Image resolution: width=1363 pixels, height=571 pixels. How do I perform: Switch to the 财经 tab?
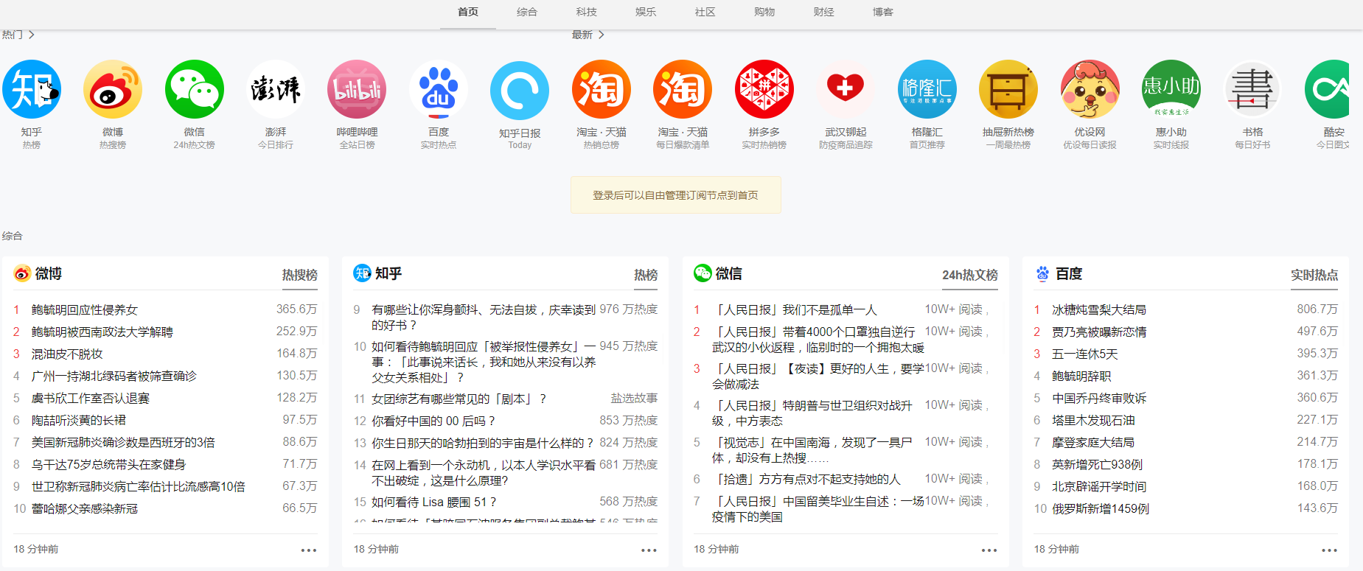pos(824,12)
